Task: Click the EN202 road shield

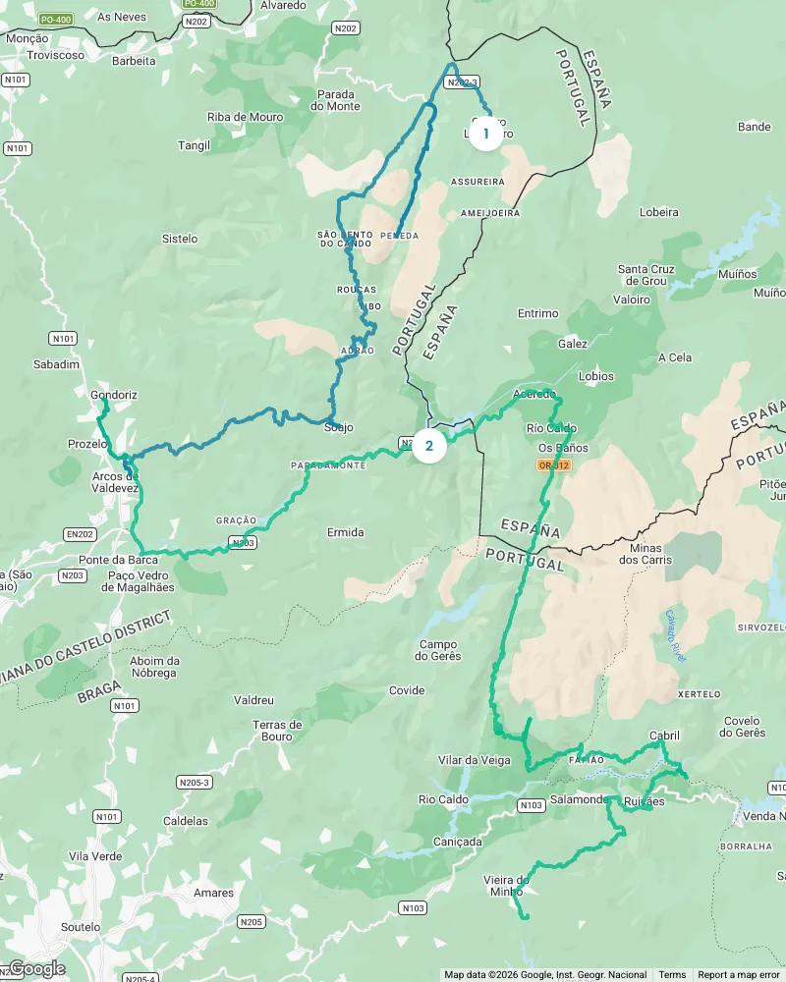Action: [x=81, y=534]
